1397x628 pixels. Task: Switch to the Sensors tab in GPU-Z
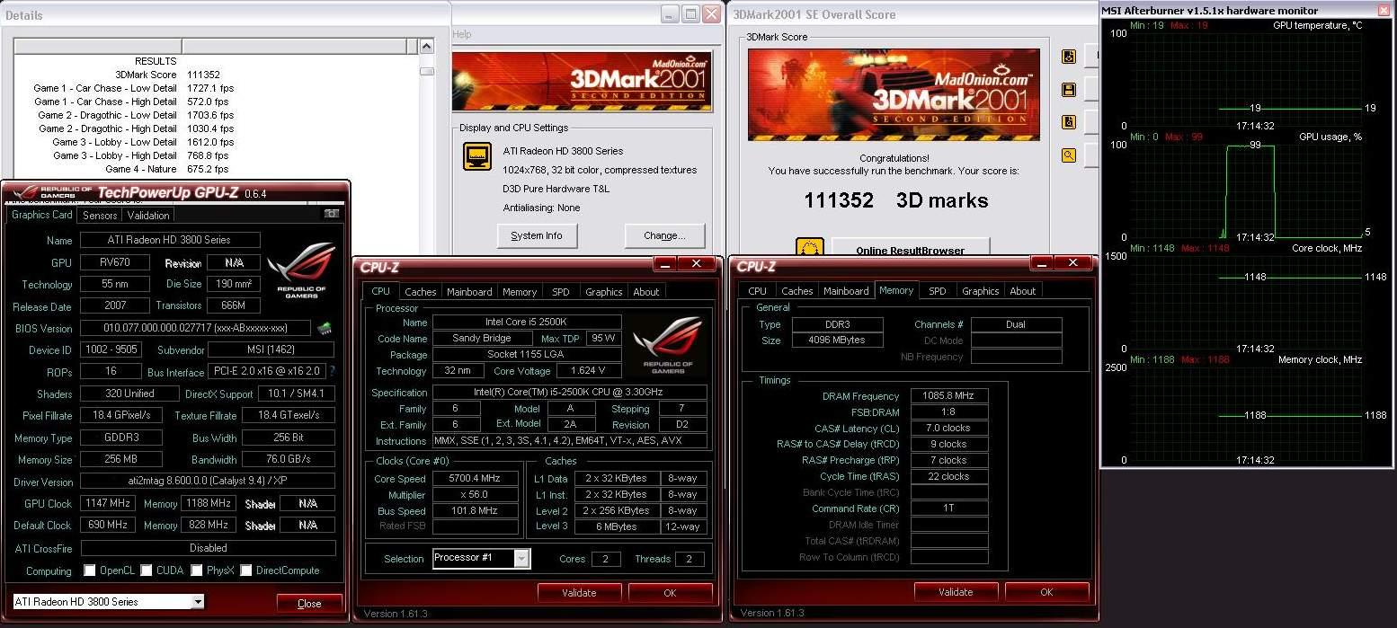click(x=100, y=216)
